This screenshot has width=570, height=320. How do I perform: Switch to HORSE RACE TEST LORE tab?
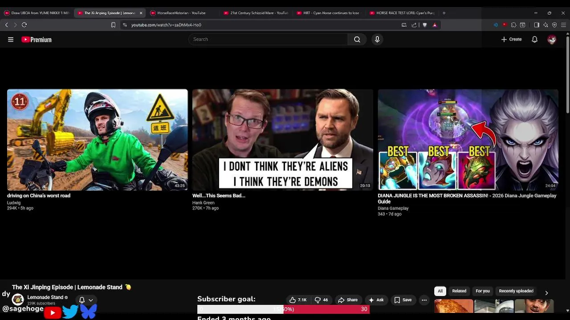point(402,13)
